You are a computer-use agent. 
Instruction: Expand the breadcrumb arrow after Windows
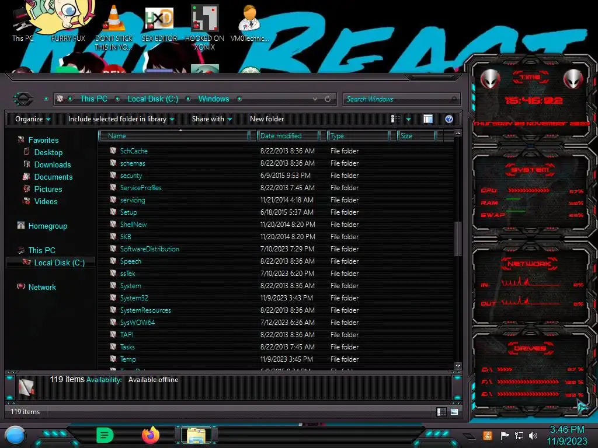point(239,99)
